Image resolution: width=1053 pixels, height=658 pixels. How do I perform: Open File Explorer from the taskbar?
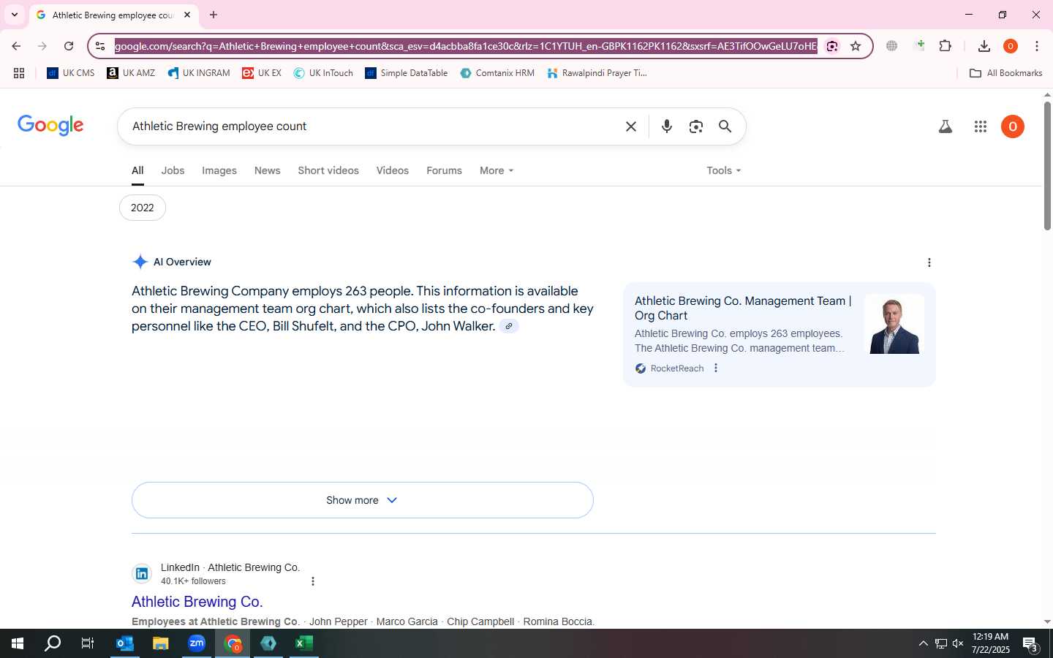(160, 643)
